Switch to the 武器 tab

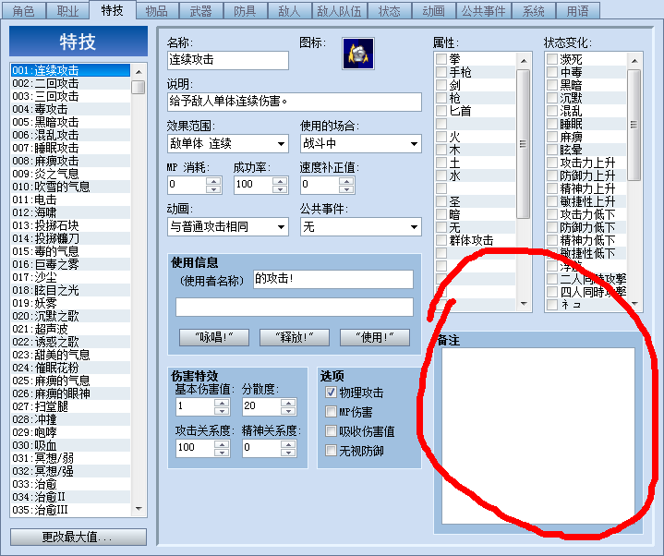click(200, 10)
